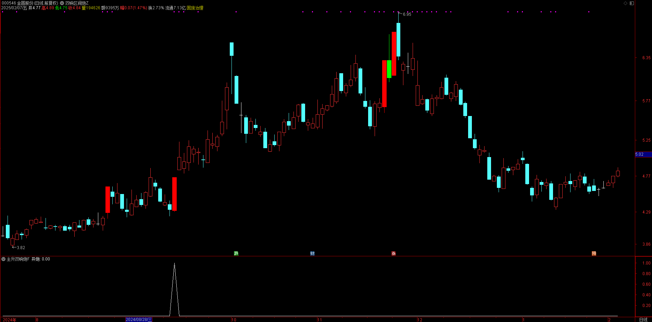Open the blue 财 financial report marker
Image resolution: width=652 pixels, height=322 pixels.
click(x=312, y=253)
